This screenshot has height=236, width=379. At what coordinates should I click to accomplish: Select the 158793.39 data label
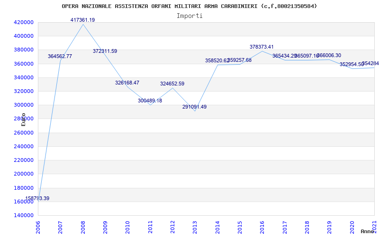click(37, 198)
